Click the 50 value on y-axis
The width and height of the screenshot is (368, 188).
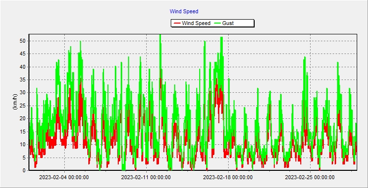click(x=23, y=41)
